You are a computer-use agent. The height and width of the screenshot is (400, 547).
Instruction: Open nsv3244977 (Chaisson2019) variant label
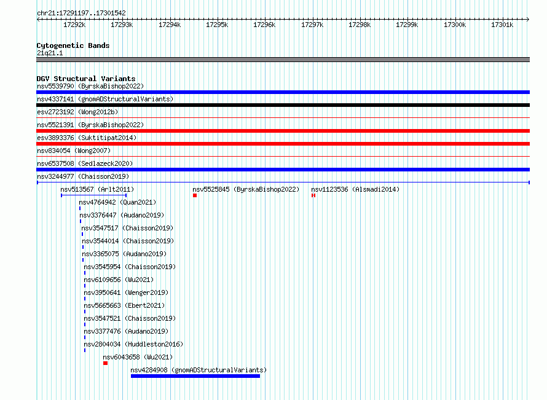point(83,176)
